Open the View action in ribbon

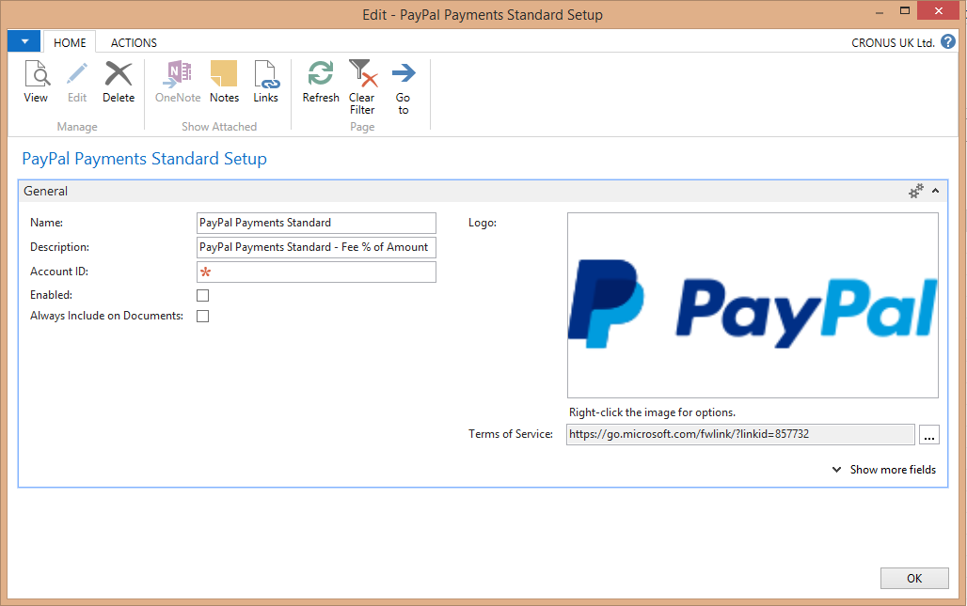coord(37,82)
